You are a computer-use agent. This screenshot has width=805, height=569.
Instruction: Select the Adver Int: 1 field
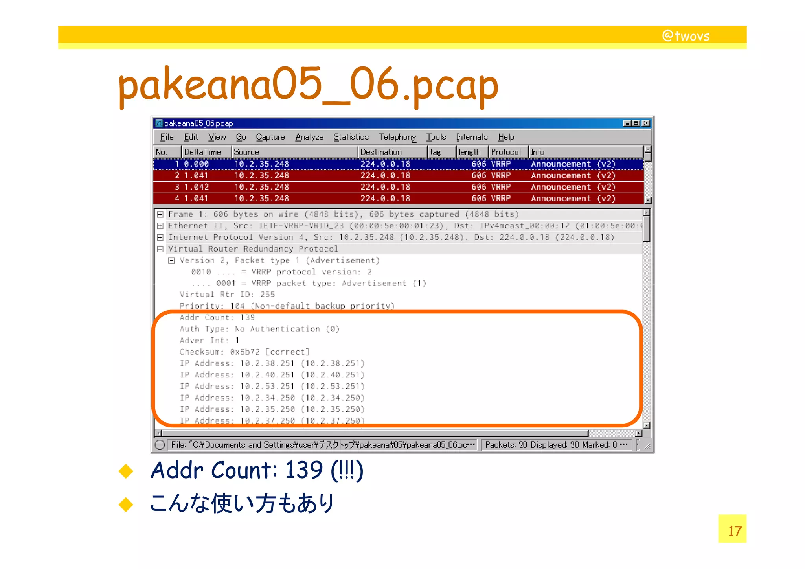[210, 341]
